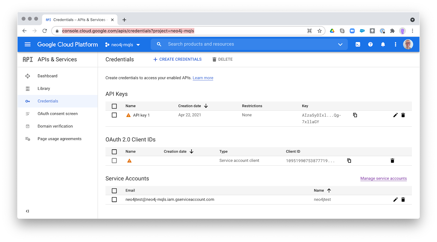The image size is (437, 242).
Task: Delete API key 1 with trash icon
Action: [x=403, y=115]
